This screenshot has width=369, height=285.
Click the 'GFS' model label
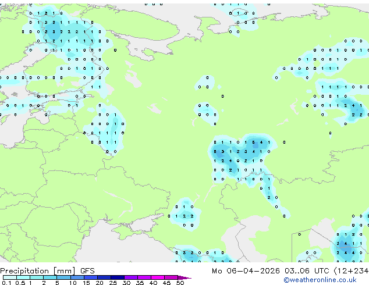(x=87, y=271)
